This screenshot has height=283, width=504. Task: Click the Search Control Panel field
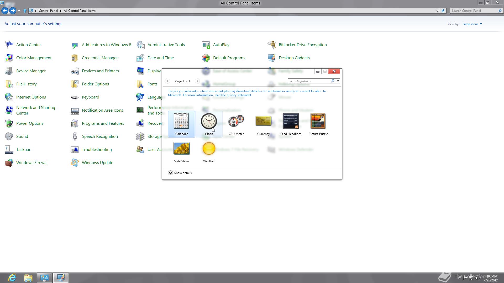point(474,11)
